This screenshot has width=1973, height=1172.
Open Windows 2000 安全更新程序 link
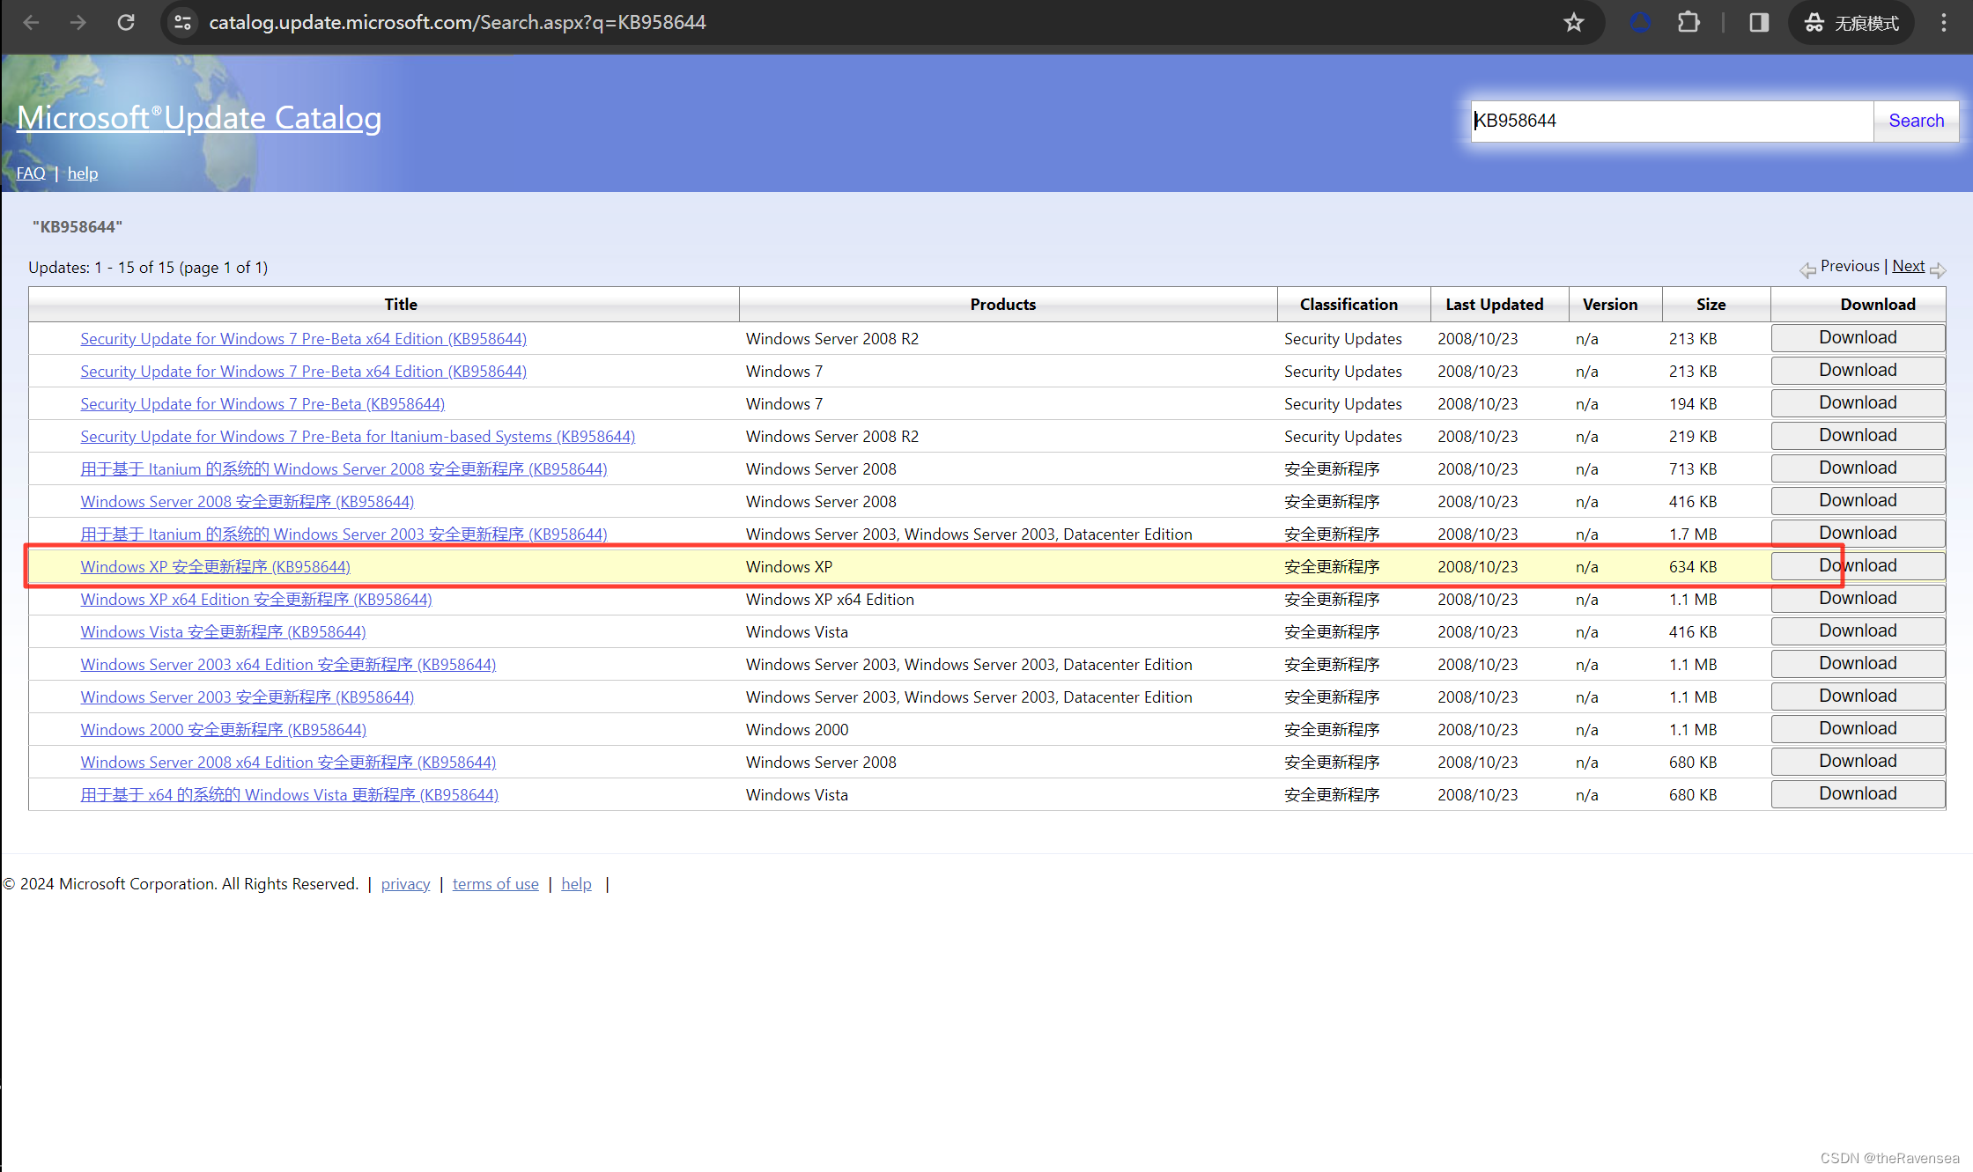pos(224,730)
